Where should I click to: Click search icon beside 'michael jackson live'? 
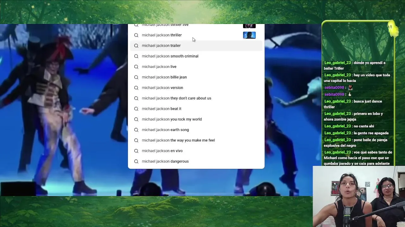click(136, 67)
